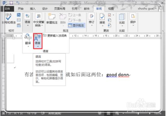
Task: Select the print layout view icon
Action: tap(108, 114)
